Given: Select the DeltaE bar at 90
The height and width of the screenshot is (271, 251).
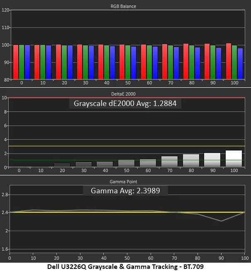Looking at the screenshot, I should [x=212, y=160].
